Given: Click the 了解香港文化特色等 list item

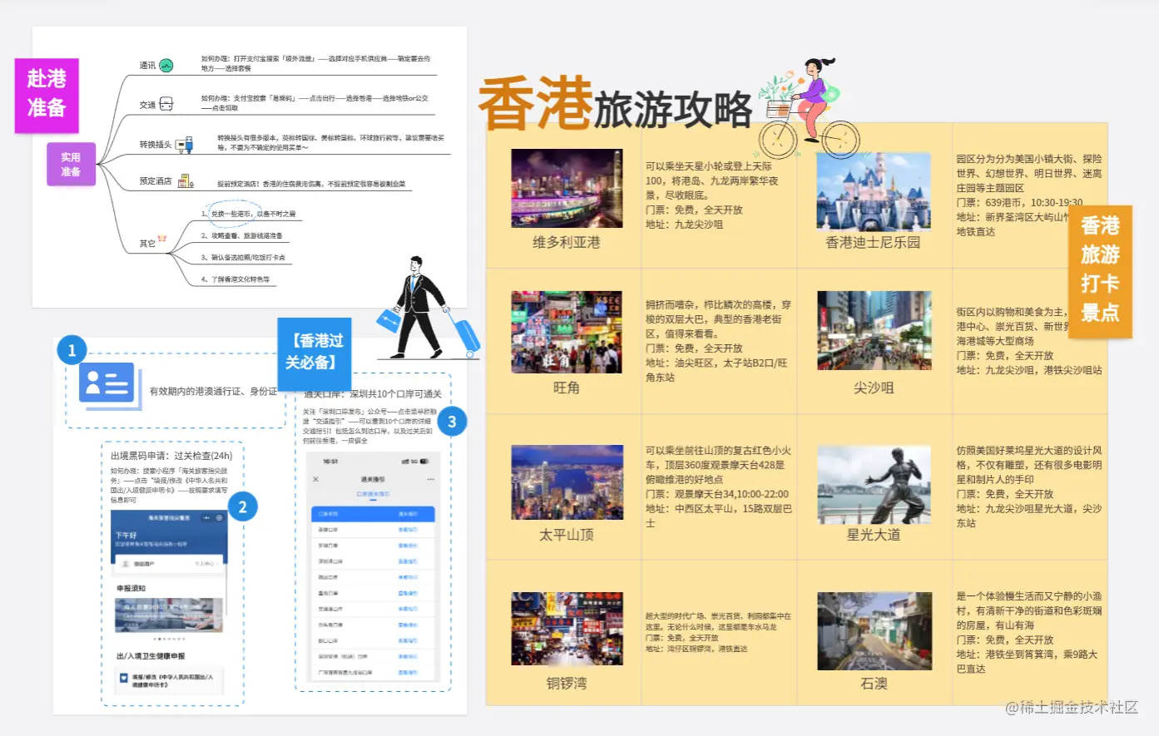Looking at the screenshot, I should pos(235,279).
